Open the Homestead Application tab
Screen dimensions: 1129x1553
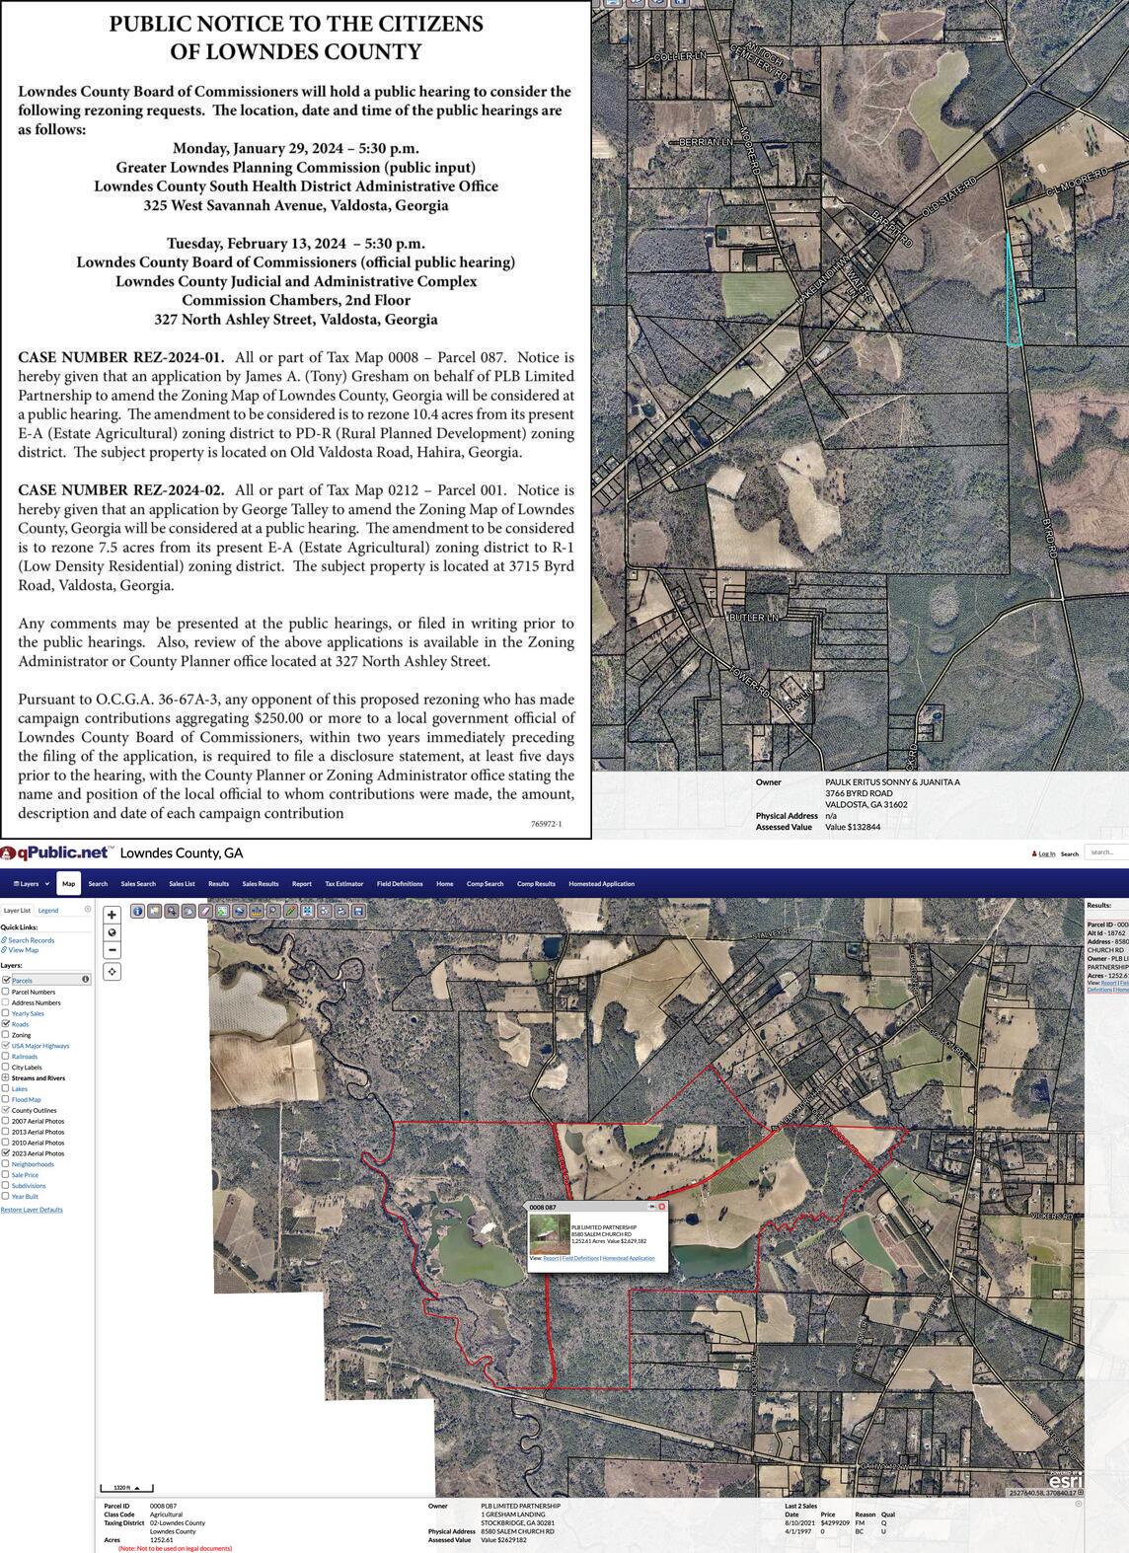coord(601,884)
